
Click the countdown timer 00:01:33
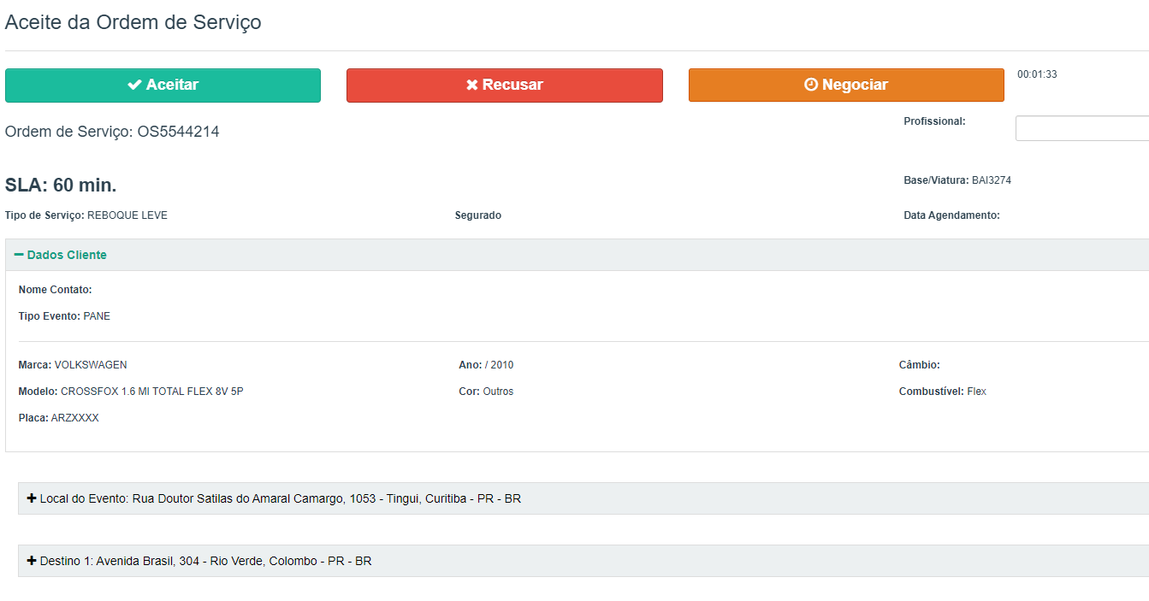(1037, 74)
